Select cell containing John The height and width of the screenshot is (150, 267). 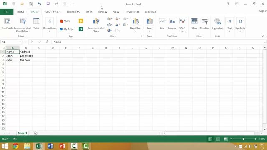(13, 56)
